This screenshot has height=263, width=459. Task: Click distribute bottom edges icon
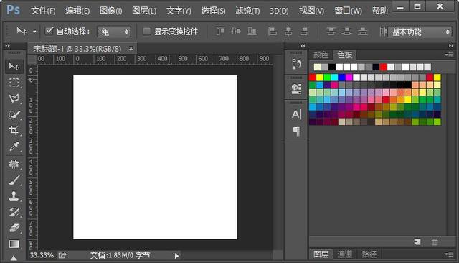[x=363, y=31]
